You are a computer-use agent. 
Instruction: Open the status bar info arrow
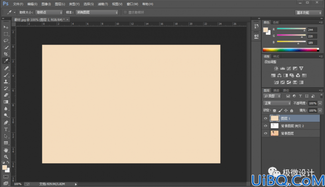tap(76, 184)
